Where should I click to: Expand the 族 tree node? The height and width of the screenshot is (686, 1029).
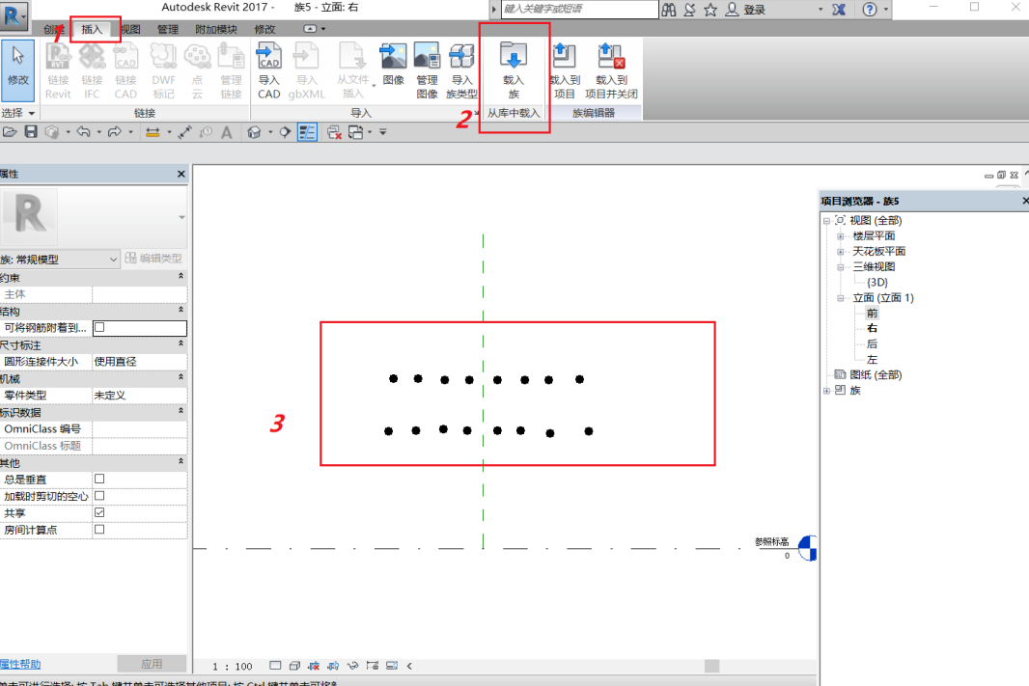point(827,391)
